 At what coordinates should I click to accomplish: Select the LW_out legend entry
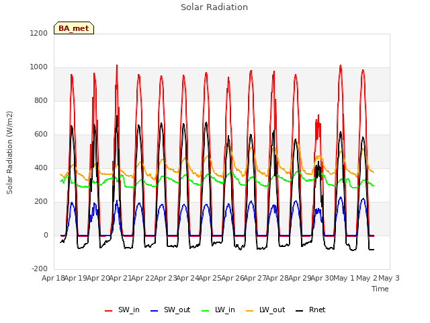point(265,310)
